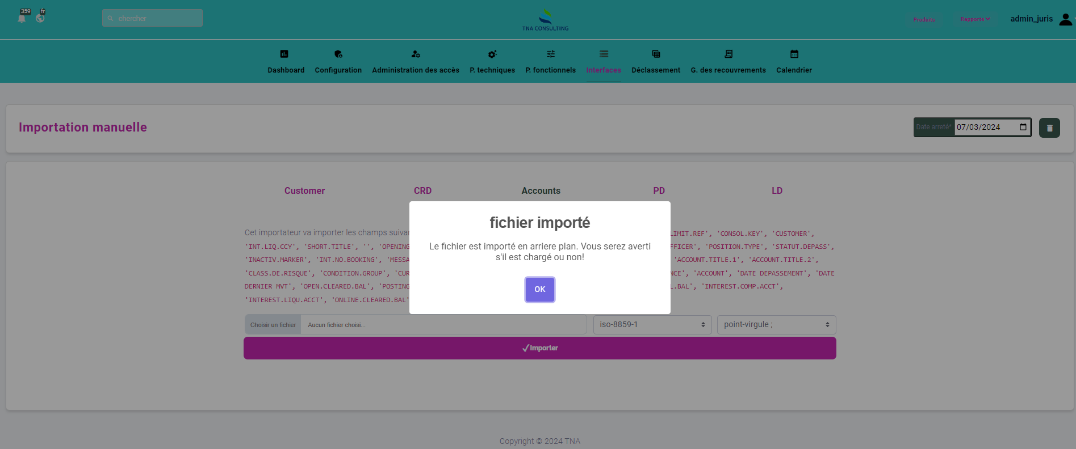Image resolution: width=1076 pixels, height=449 pixels.
Task: Click the Administration des accès icon
Action: (x=416, y=54)
